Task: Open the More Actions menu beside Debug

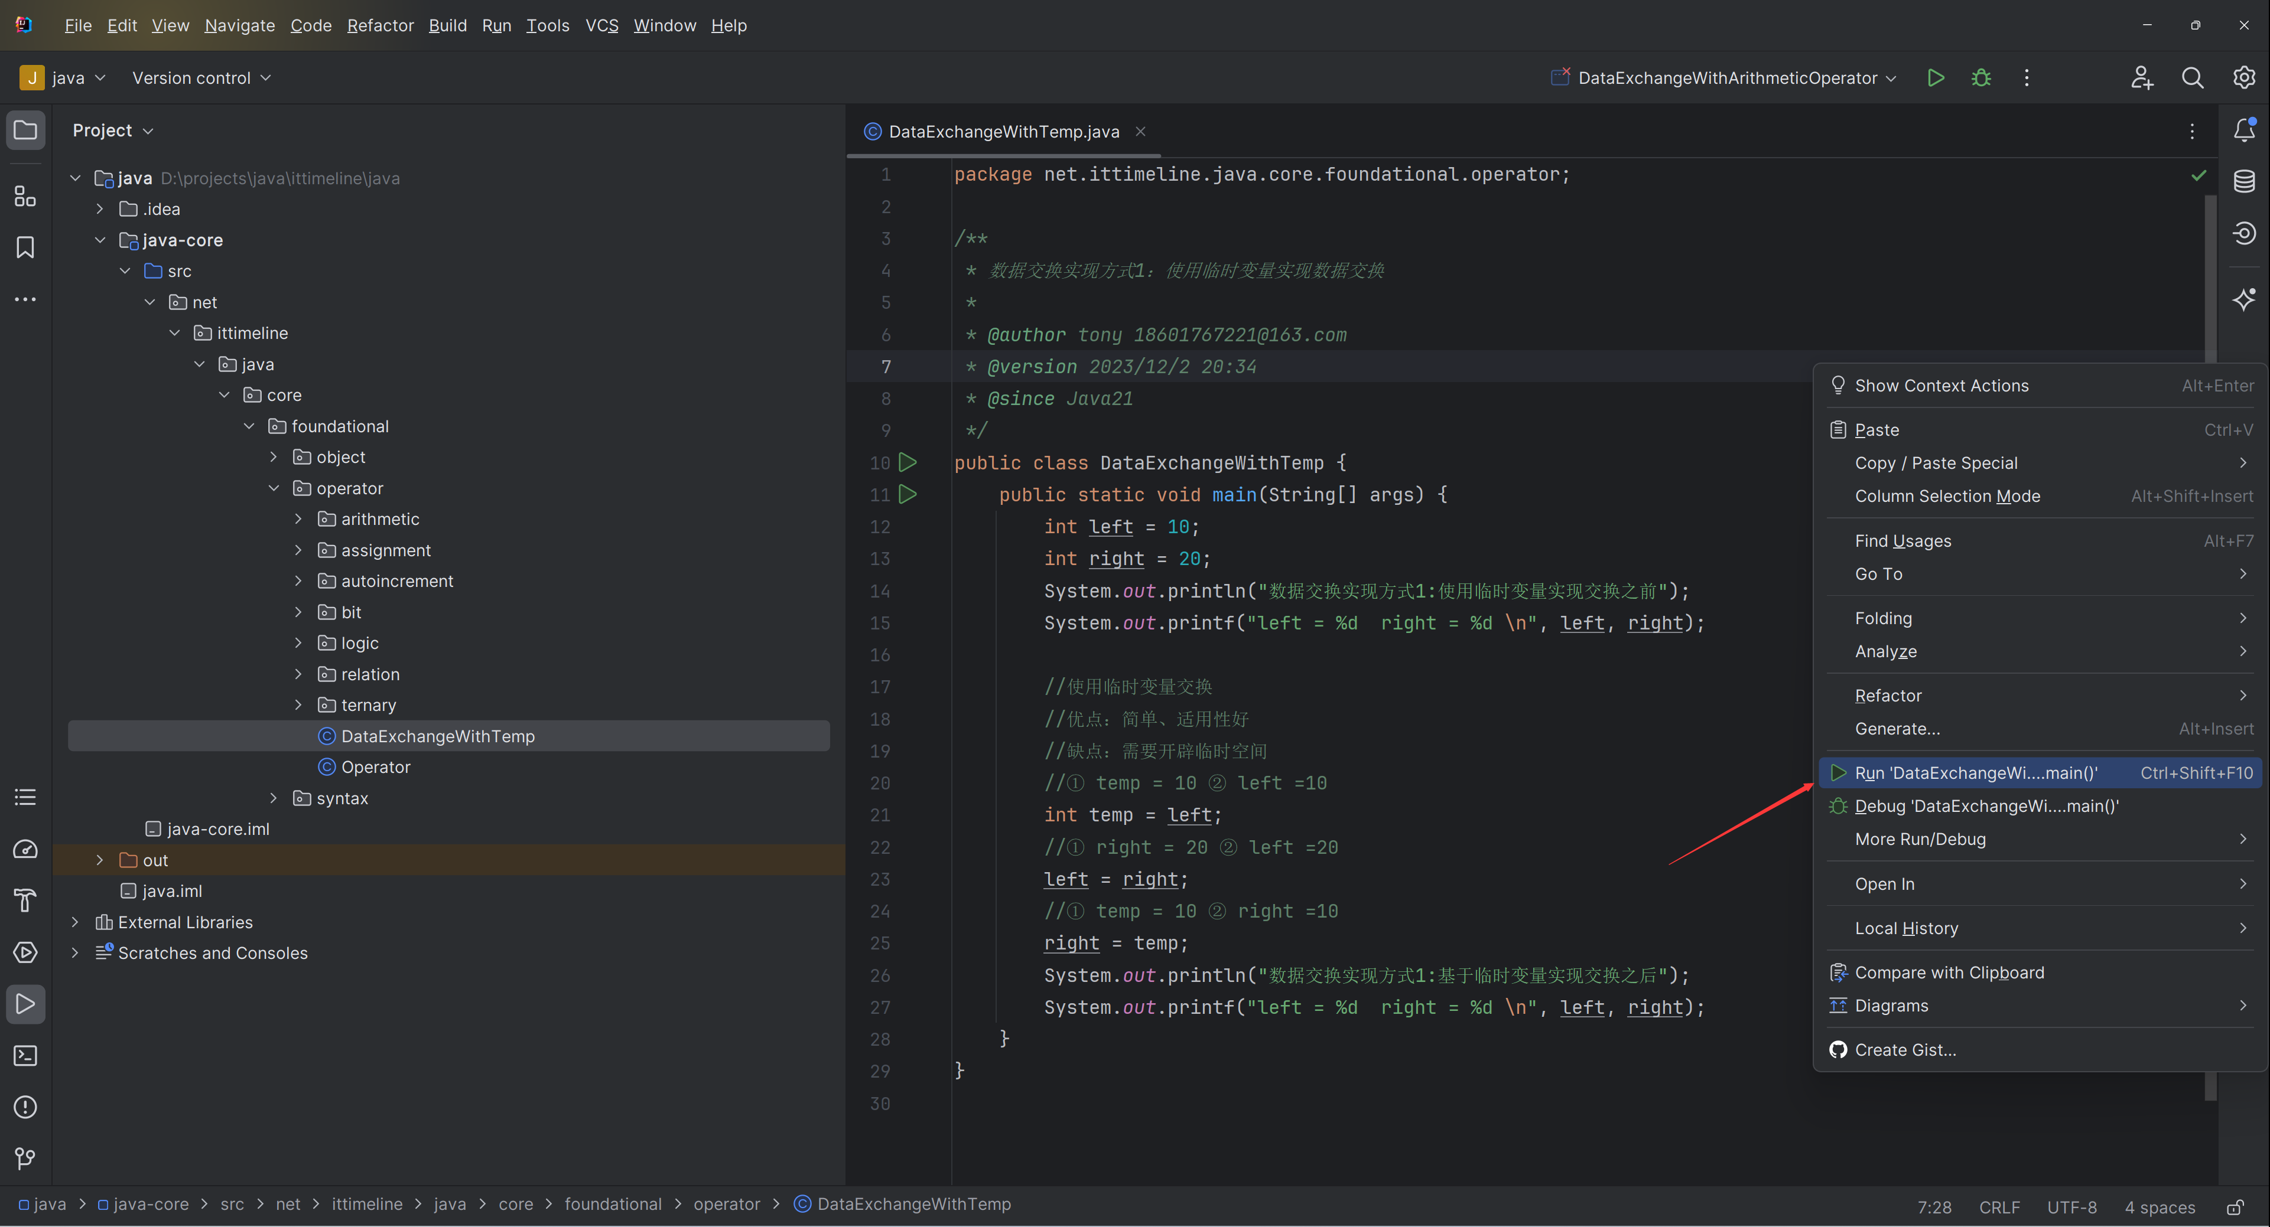Action: 2027,77
